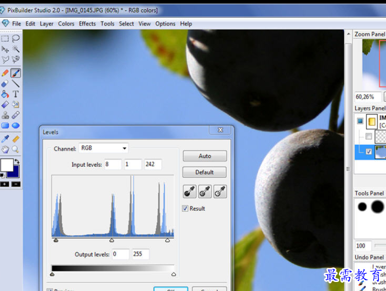
Task: Toggle the layer group icon in Layers Panel
Action: click(360, 121)
